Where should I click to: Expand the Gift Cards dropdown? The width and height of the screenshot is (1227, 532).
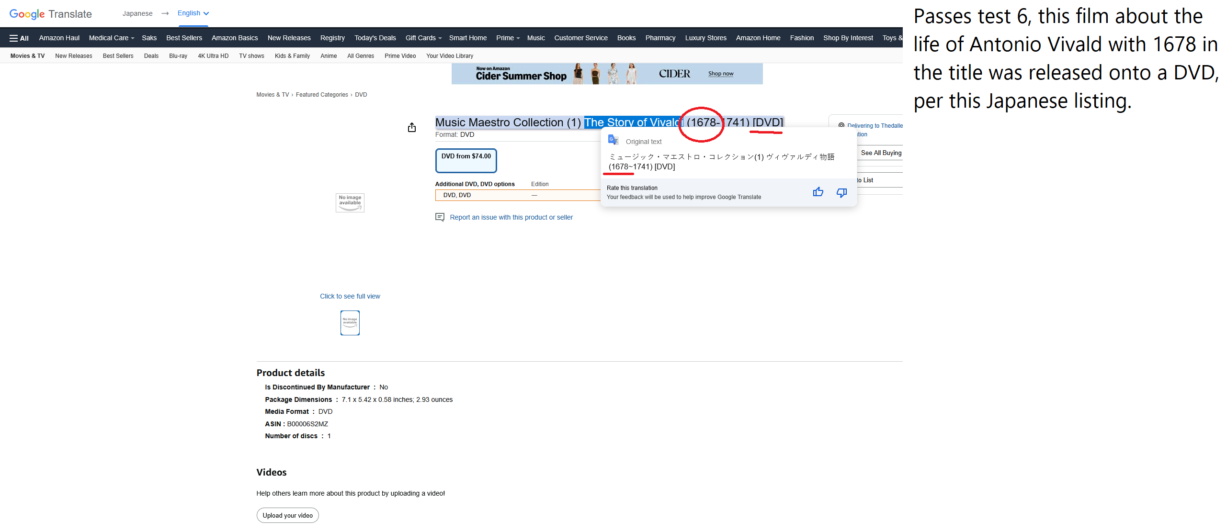click(x=423, y=38)
